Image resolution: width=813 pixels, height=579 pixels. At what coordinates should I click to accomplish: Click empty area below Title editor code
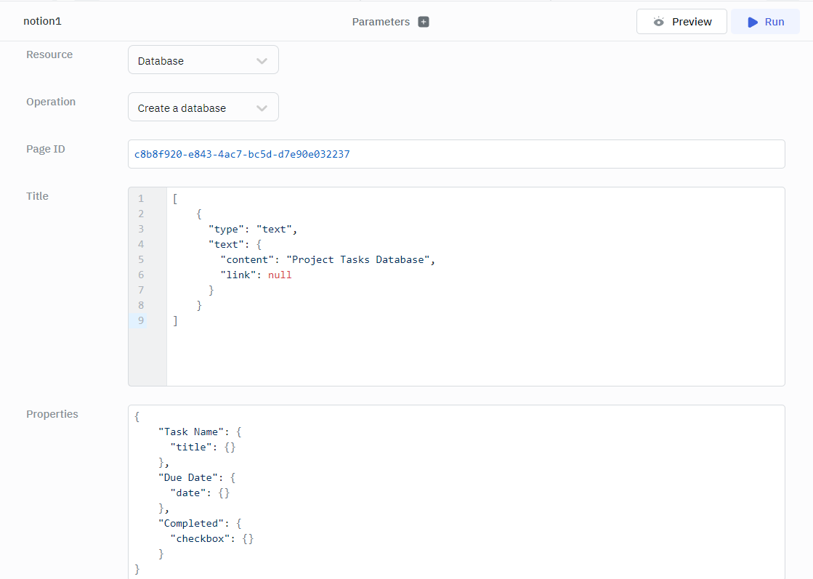click(x=472, y=356)
